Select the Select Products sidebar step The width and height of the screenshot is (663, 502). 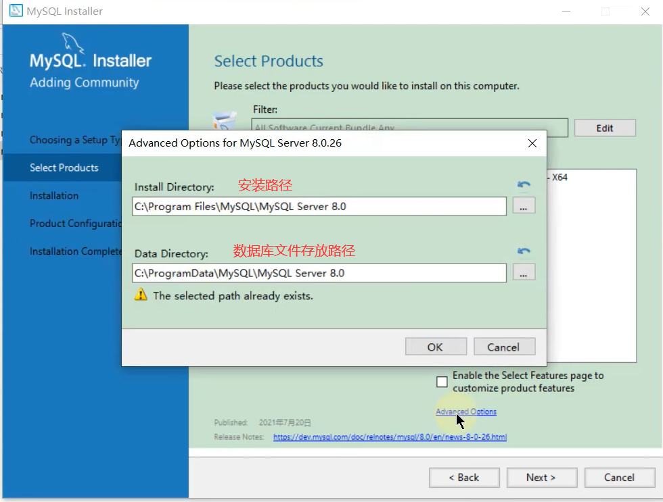(64, 168)
